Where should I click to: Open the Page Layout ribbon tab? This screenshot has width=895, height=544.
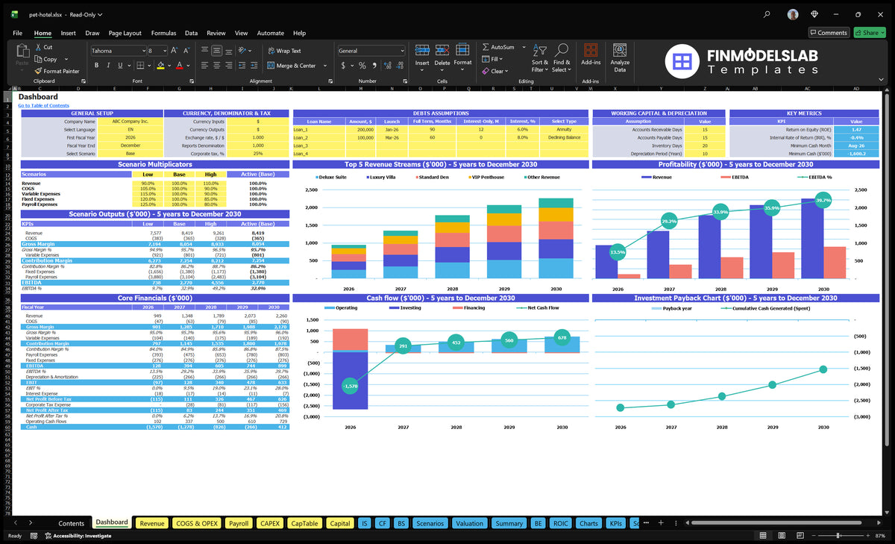pos(125,33)
